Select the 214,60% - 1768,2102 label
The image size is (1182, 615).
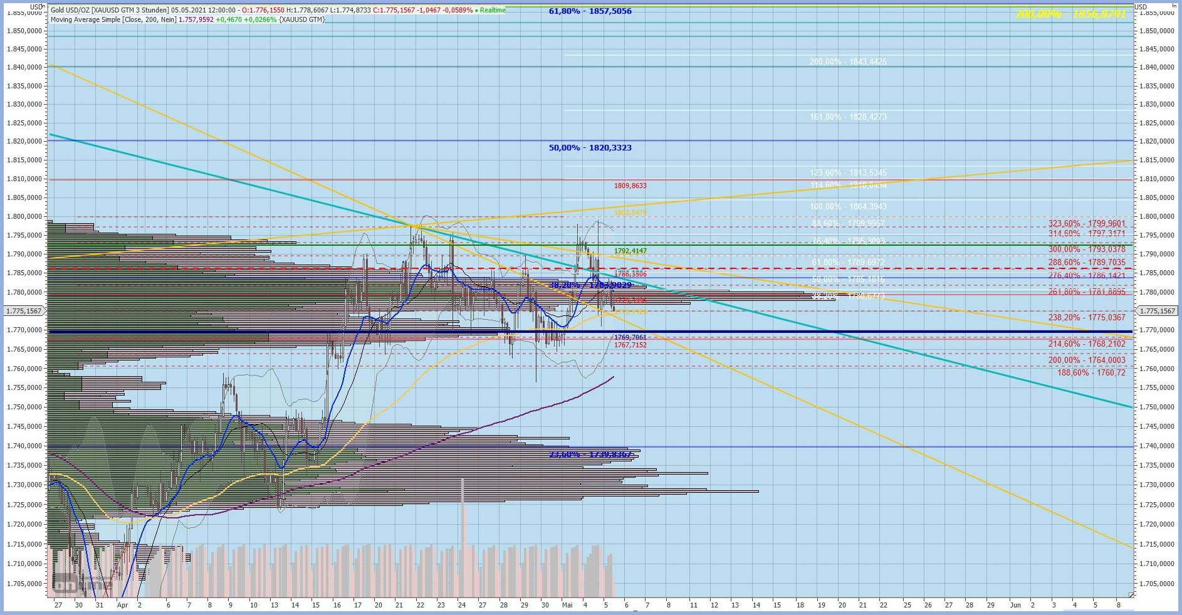point(1087,344)
